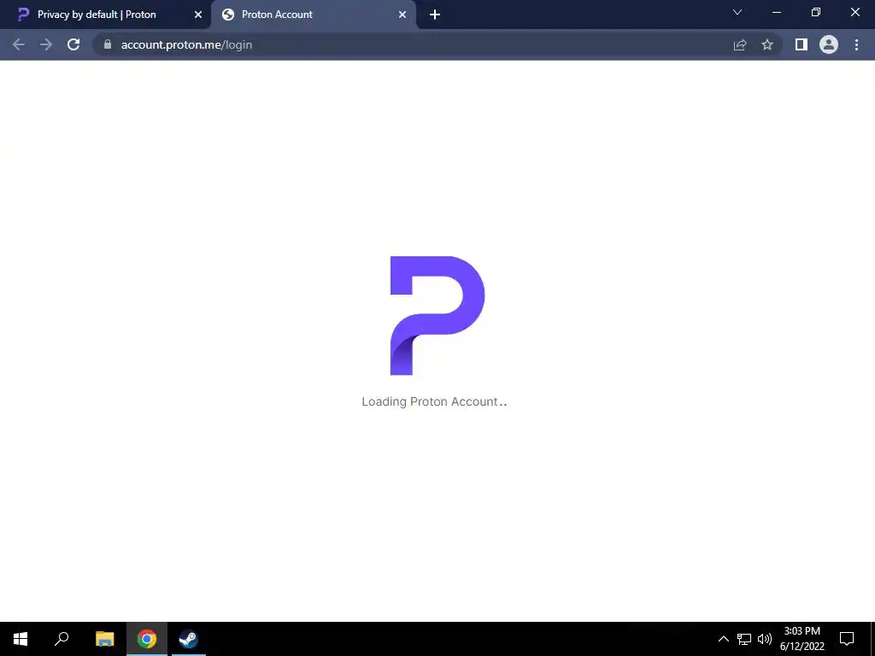The height and width of the screenshot is (656, 875).
Task: Expand the tab search chevron
Action: pyautogui.click(x=737, y=12)
